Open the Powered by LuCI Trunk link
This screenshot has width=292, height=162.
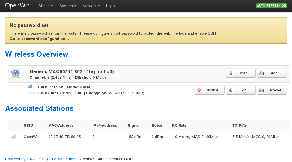[x=42, y=159]
